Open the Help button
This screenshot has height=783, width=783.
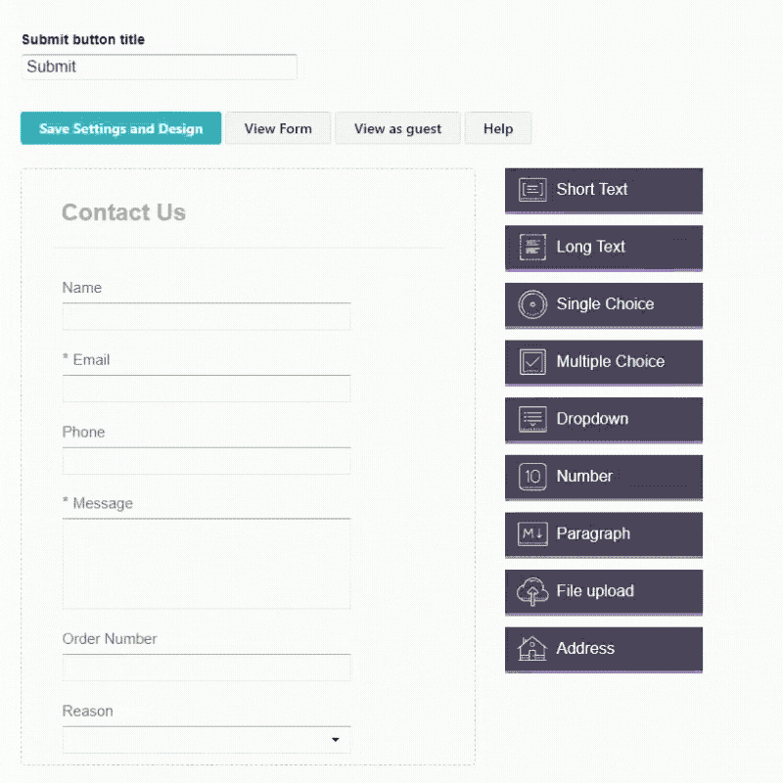click(x=498, y=128)
